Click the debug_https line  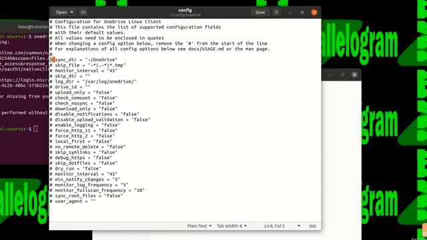point(81,157)
